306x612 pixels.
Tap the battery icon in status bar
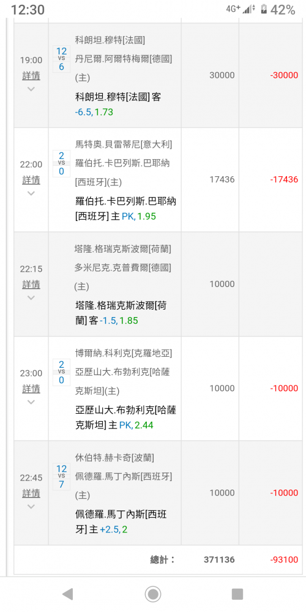[264, 9]
